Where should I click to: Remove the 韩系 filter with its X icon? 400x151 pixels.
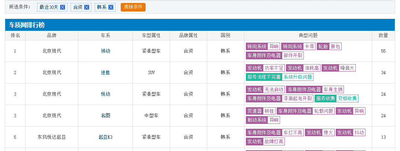[111, 7]
